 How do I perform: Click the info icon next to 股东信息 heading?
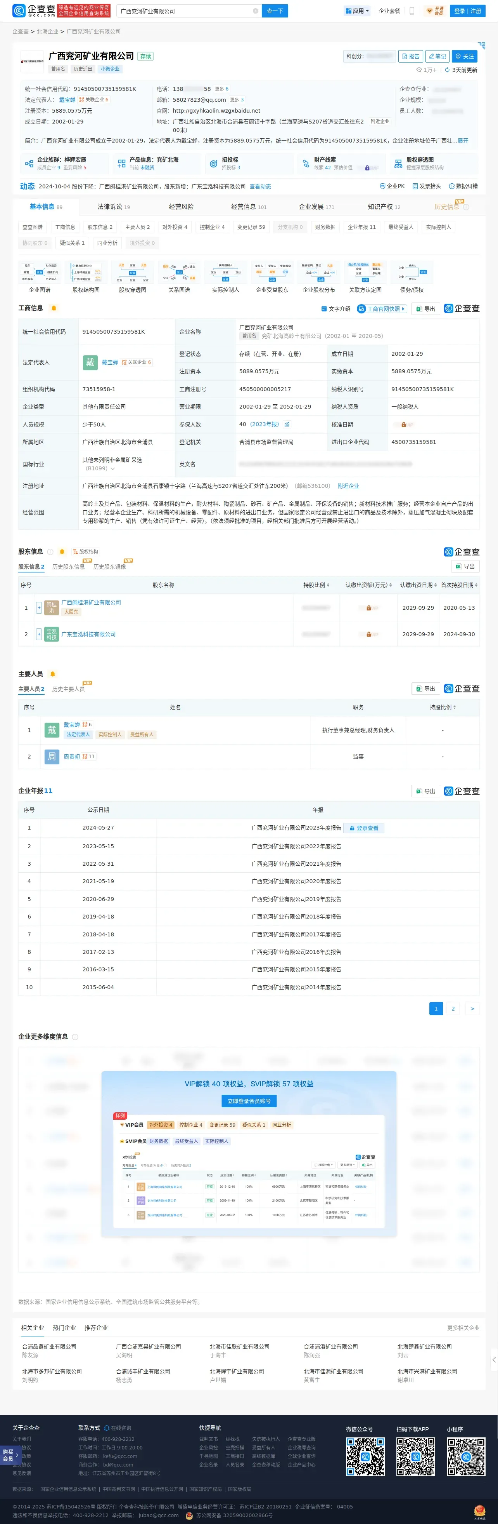[50, 552]
